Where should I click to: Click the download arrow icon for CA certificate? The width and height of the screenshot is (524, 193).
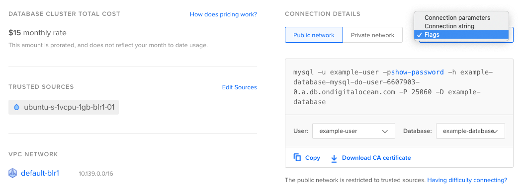click(x=334, y=158)
